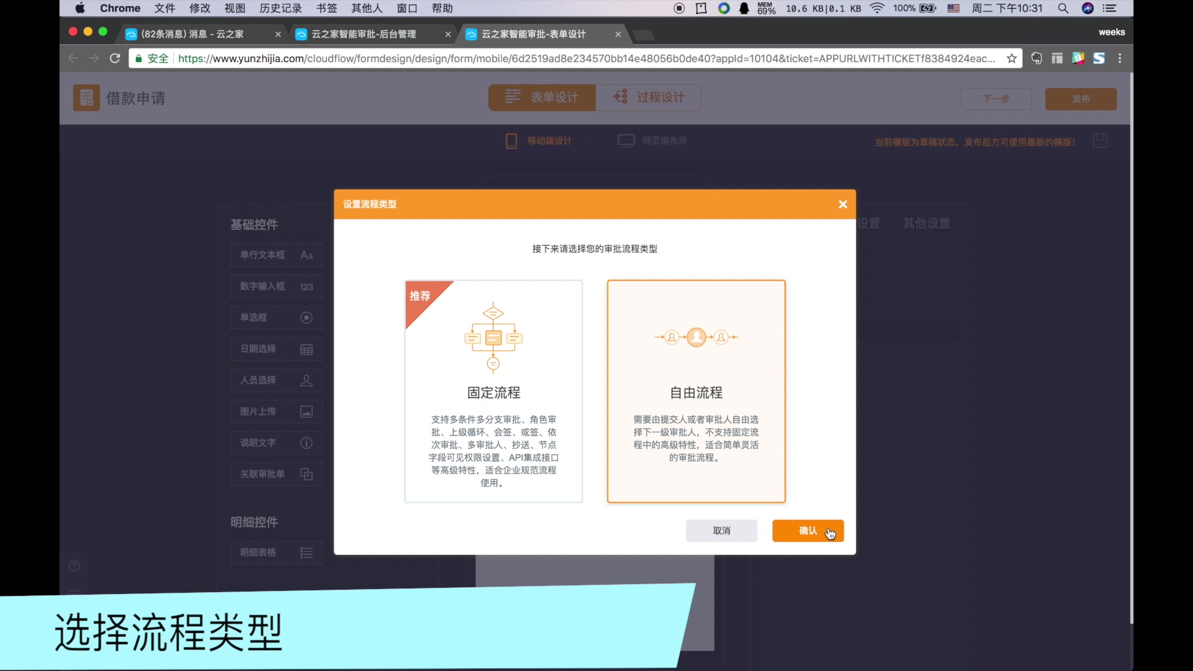Click the address bar URL

point(586,58)
